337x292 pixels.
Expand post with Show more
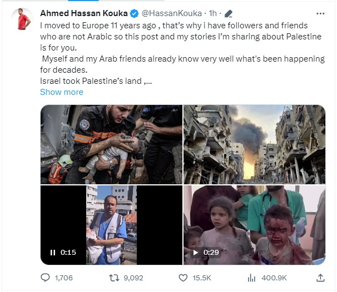pos(62,92)
